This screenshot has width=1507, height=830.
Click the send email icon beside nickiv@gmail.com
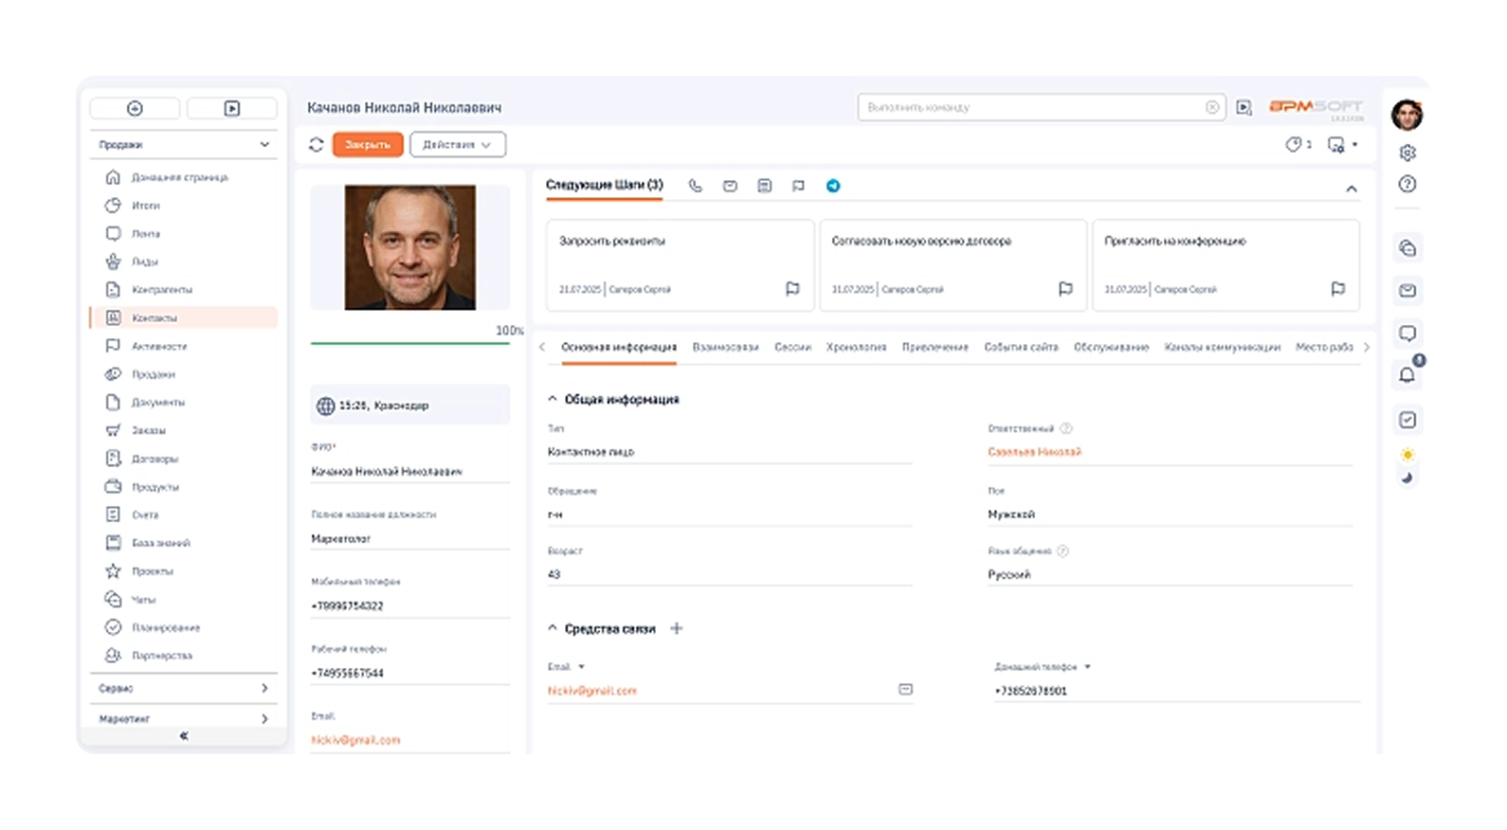[905, 690]
